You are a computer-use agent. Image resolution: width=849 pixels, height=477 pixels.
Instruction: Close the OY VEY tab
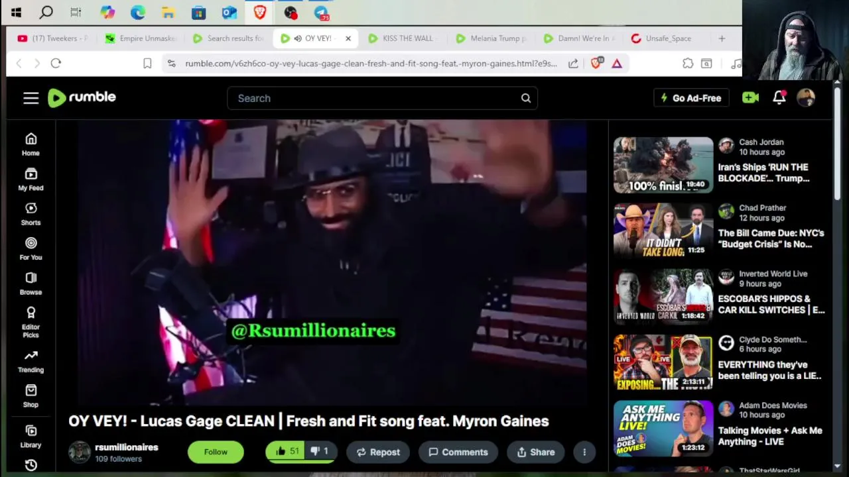point(348,38)
